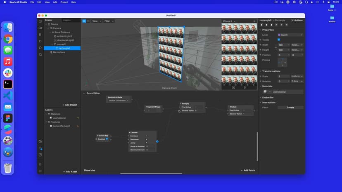The height and width of the screenshot is (192, 342).
Task: Click the stop square icon in left toolbar
Action: (x=40, y=41)
